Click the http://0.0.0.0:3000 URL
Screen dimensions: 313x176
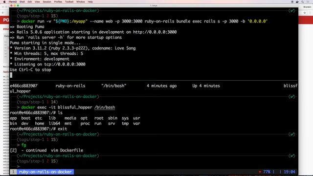(155, 32)
